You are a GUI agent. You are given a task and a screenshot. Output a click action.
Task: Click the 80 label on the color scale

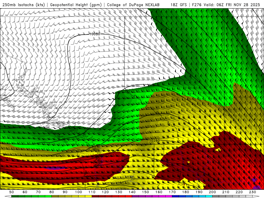(52, 192)
